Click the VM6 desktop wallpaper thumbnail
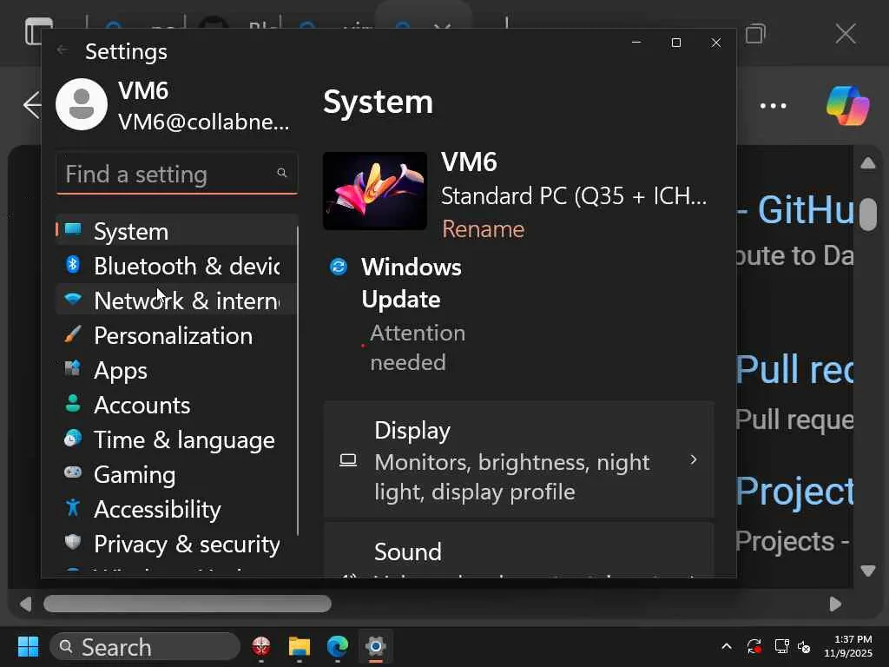The width and height of the screenshot is (889, 667). tap(375, 191)
